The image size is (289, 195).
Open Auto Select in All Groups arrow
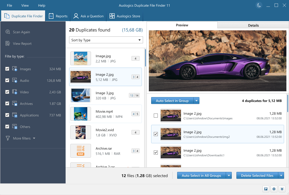tap(229, 175)
